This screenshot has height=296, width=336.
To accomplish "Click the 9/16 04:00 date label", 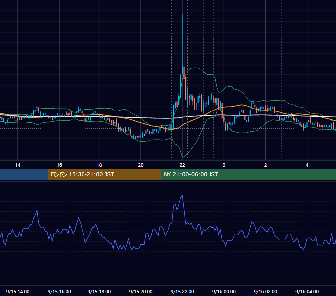I will [307, 291].
